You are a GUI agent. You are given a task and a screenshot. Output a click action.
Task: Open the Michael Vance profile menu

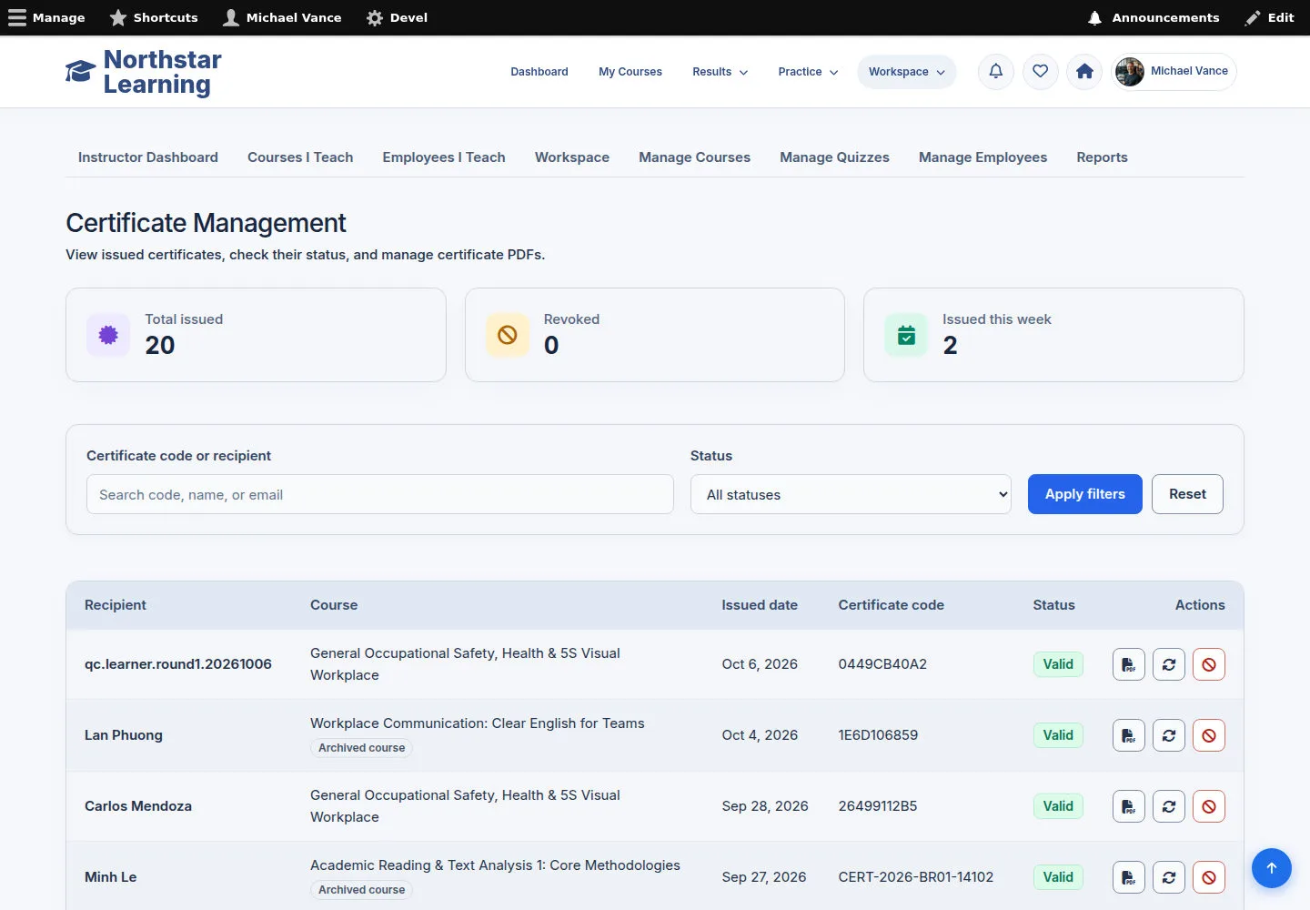(x=1174, y=71)
